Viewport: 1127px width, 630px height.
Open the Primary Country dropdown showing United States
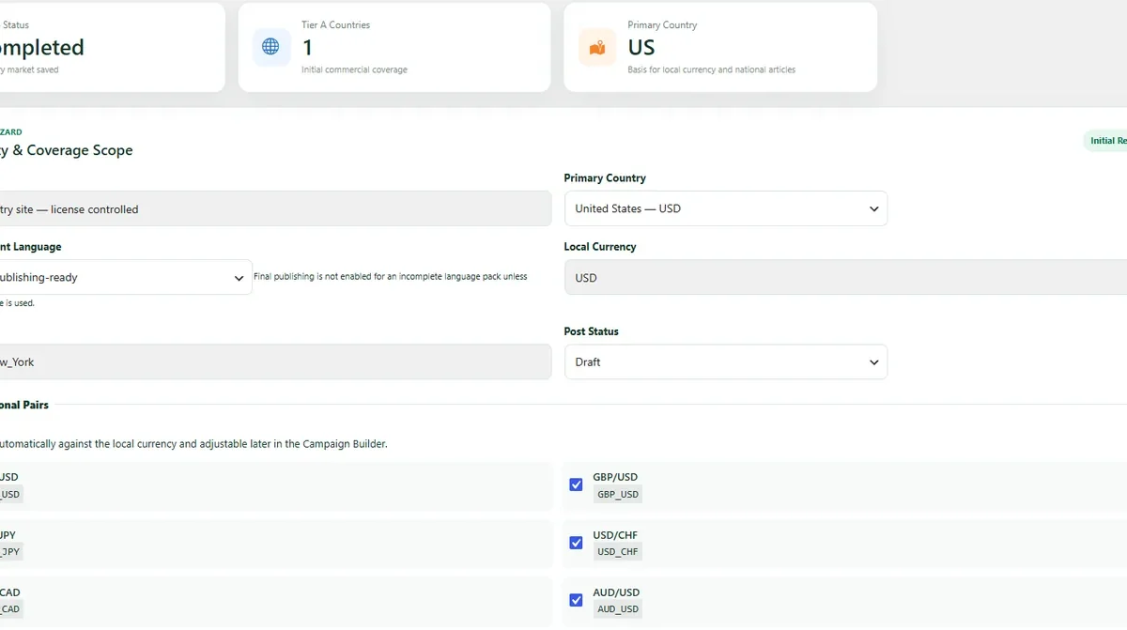coord(726,208)
